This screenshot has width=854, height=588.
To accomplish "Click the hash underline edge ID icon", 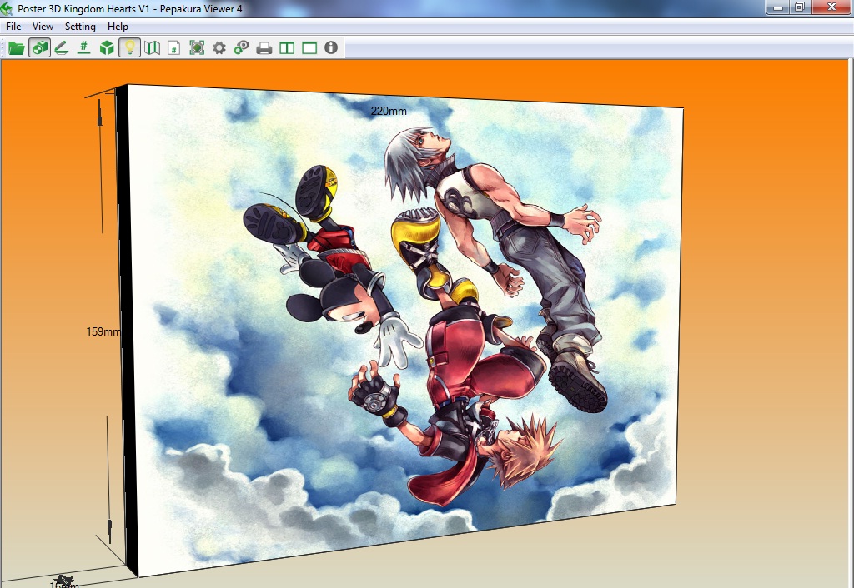I will tap(84, 47).
